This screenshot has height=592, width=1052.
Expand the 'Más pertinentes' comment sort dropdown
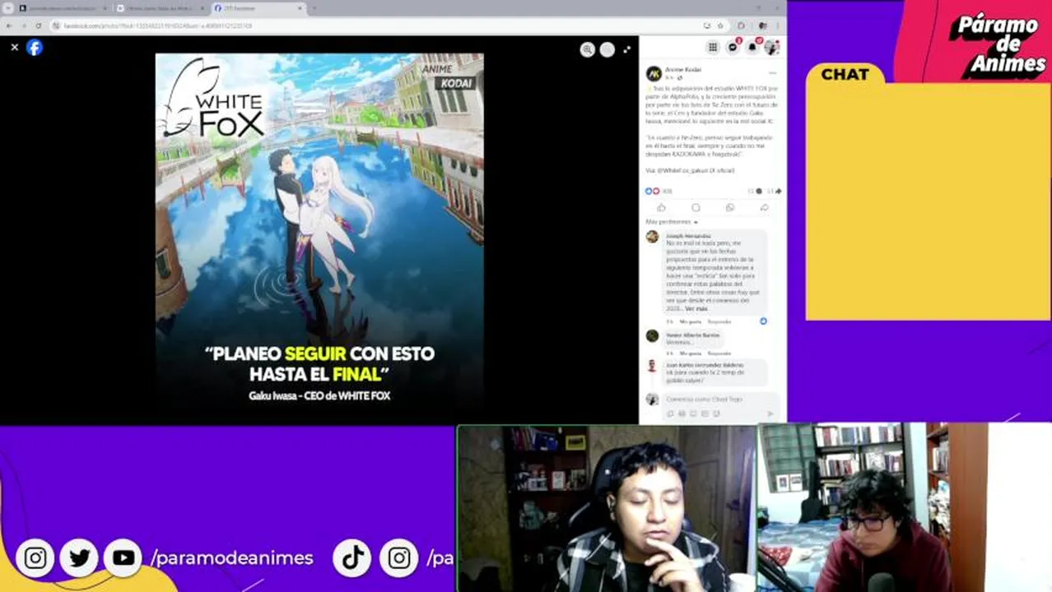click(672, 222)
